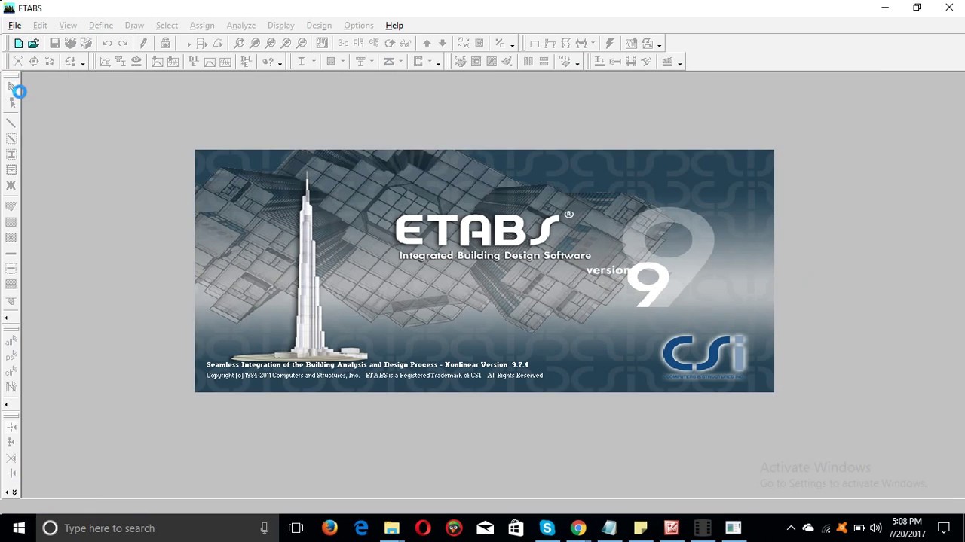Image resolution: width=965 pixels, height=542 pixels.
Task: Click the X-shaped bracing draw tool in sidebar
Action: (x=11, y=185)
